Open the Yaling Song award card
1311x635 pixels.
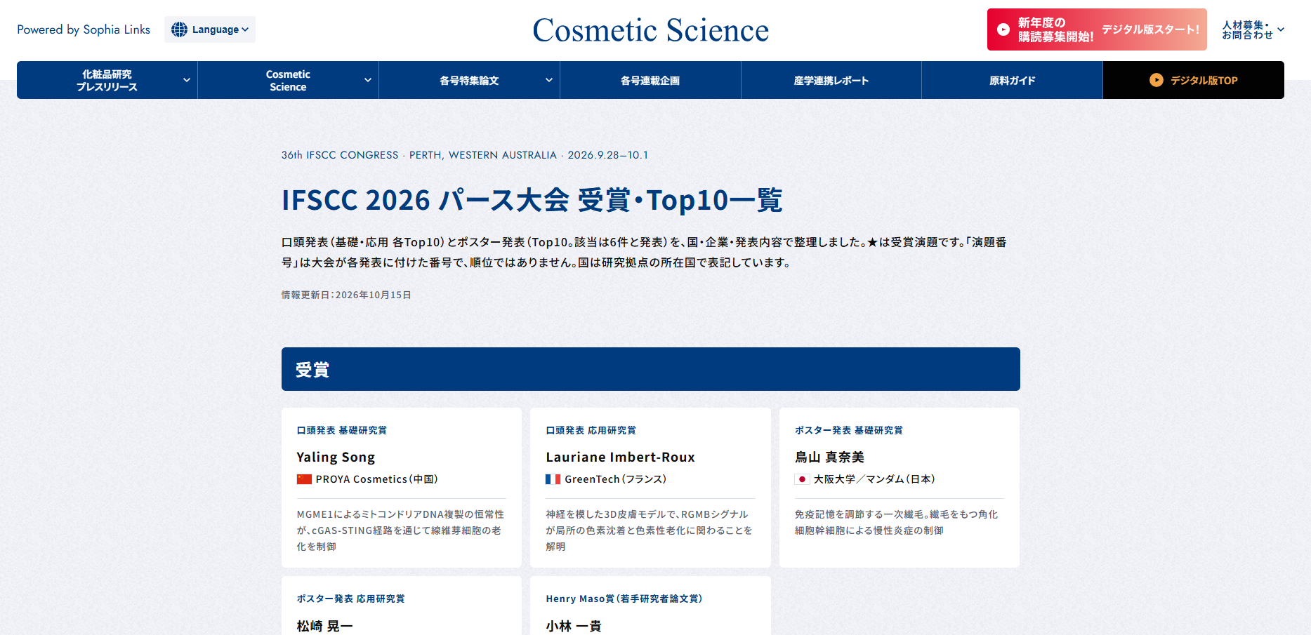tap(402, 488)
